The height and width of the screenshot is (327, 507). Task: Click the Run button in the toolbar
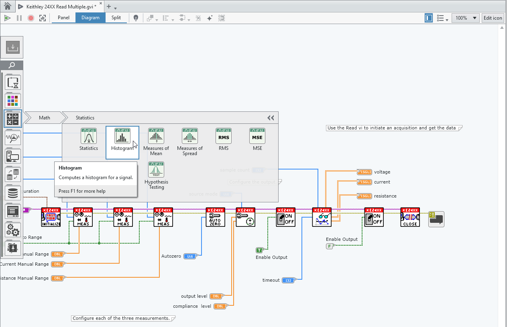pos(7,18)
